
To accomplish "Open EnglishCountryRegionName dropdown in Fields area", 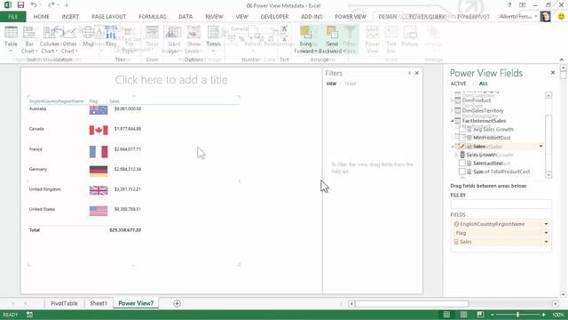I will [x=546, y=224].
